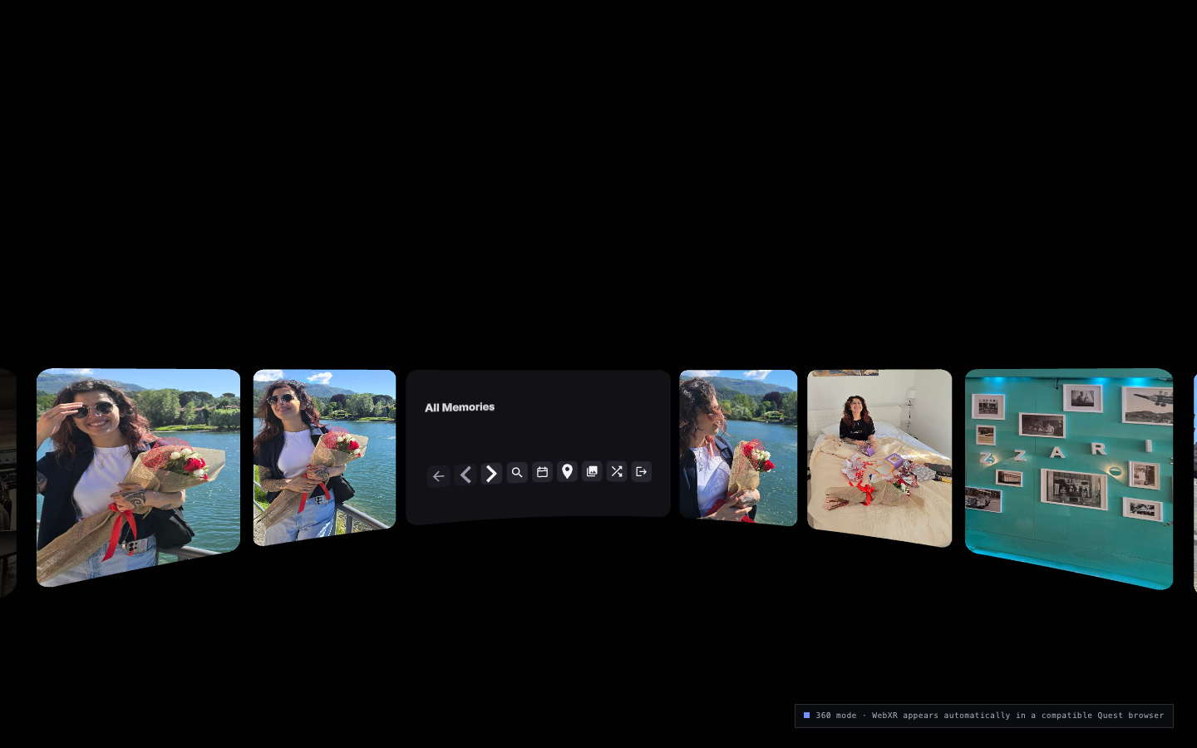Click the logout exit icon
This screenshot has height=748, width=1197.
[x=641, y=471]
